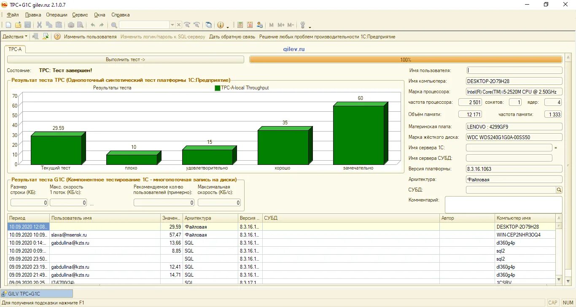This screenshot has height=307, width=576.
Task: Click the Архитектура field showing Файловая
Action: 514,179
